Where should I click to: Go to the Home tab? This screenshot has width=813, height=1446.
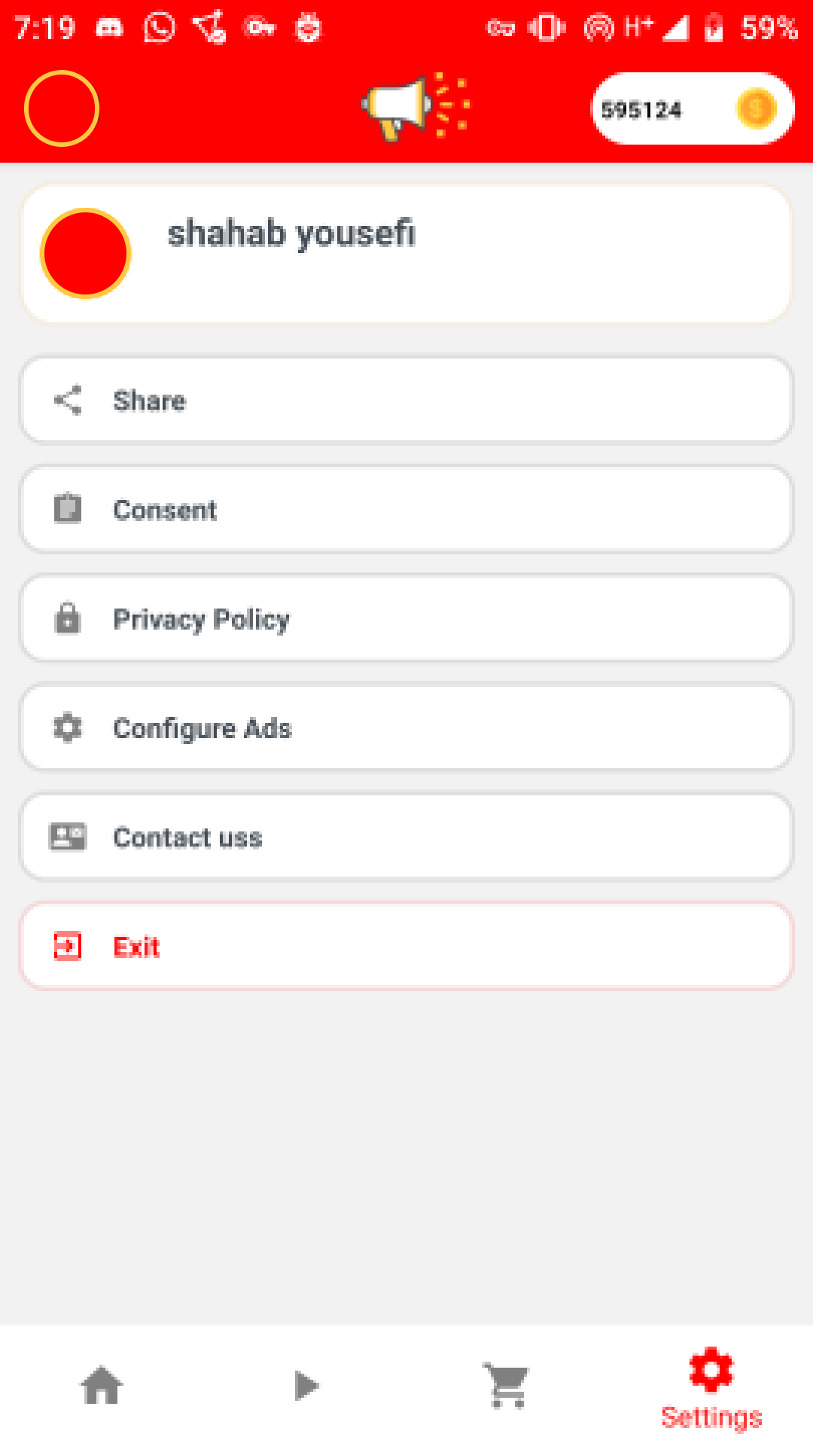tap(102, 1386)
